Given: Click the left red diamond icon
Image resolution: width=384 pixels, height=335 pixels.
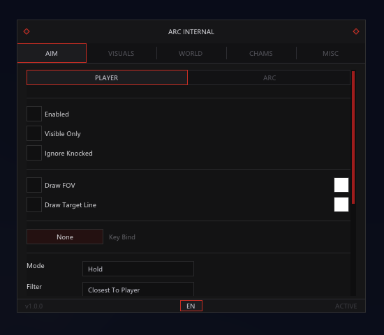Looking at the screenshot, I should [27, 31].
